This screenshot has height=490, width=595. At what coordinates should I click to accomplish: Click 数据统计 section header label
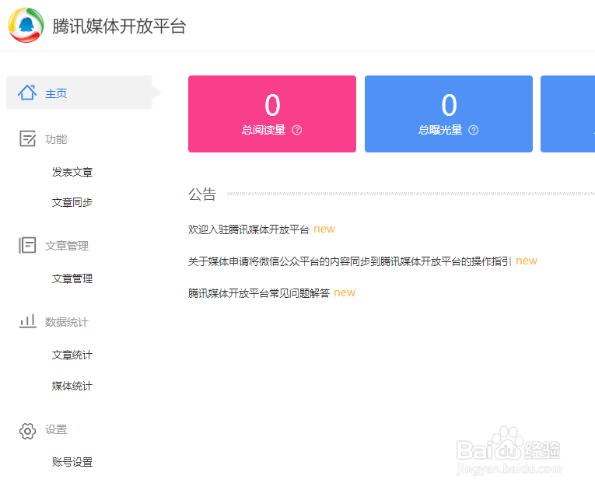[67, 322]
